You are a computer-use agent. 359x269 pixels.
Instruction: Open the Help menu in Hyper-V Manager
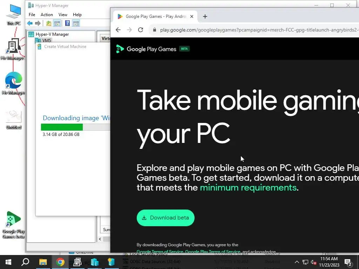coord(77,15)
